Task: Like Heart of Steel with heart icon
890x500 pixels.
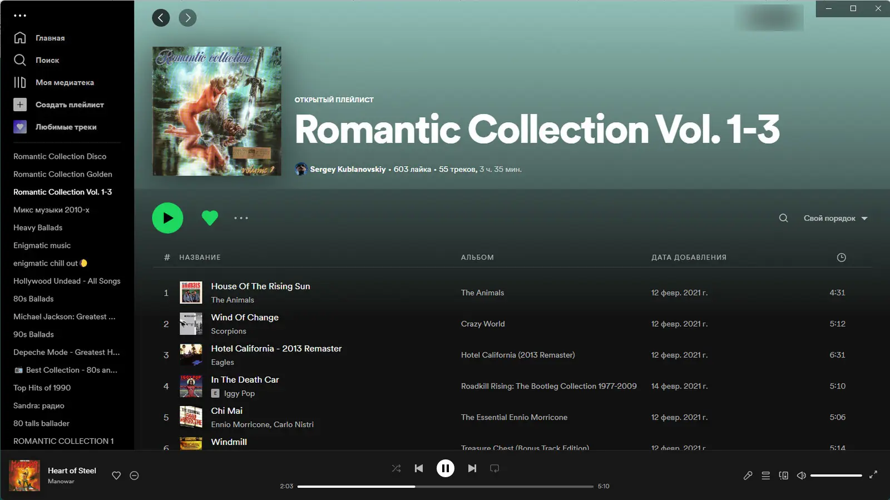Action: point(116,476)
